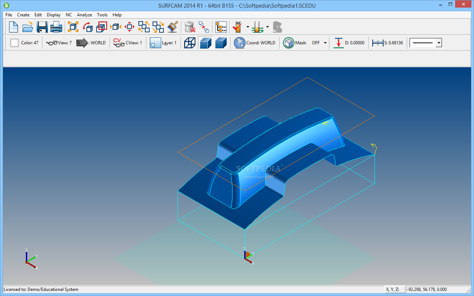474x296 pixels.
Task: Open a file using the folder icon
Action: click(28, 27)
